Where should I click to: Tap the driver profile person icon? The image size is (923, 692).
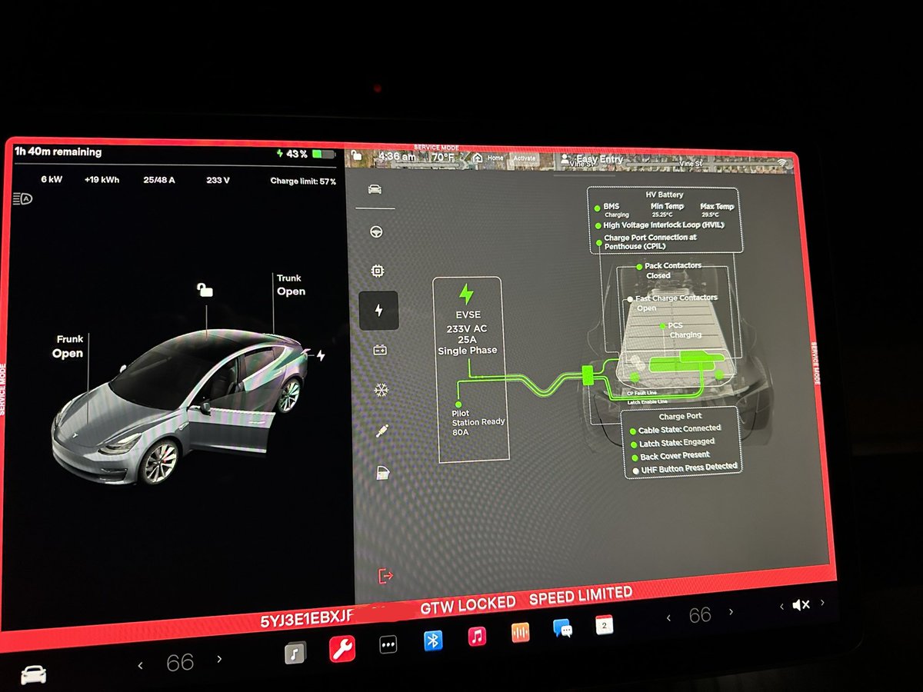pos(567,160)
